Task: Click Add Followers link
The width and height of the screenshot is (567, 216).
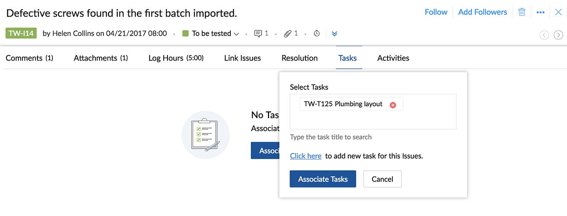Action: point(482,12)
